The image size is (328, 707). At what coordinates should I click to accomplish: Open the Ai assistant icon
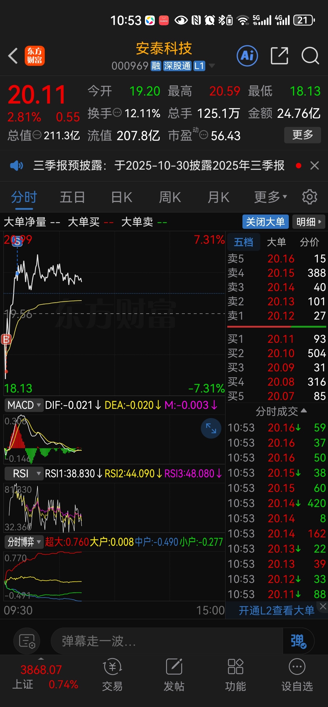(247, 56)
